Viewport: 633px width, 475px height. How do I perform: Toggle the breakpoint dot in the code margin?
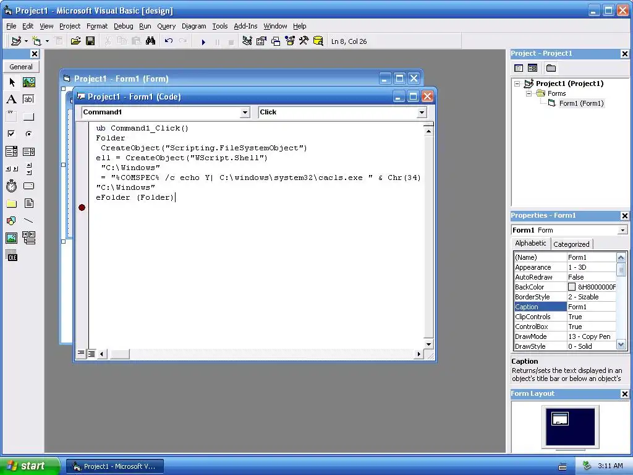82,208
